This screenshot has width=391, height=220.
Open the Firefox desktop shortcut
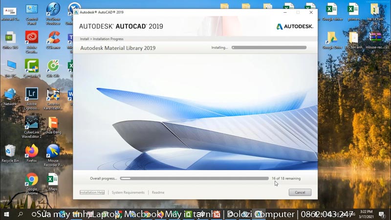pos(31,151)
